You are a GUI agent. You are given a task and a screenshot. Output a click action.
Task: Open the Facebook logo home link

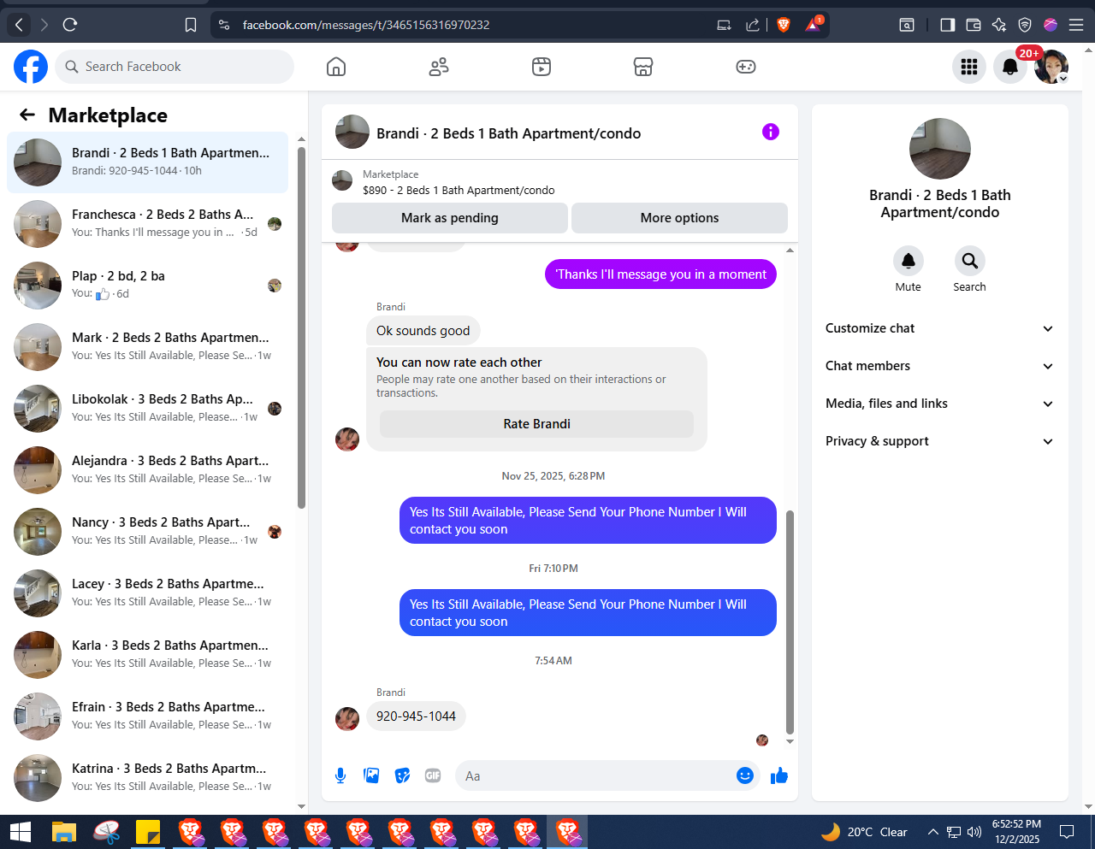coord(31,67)
